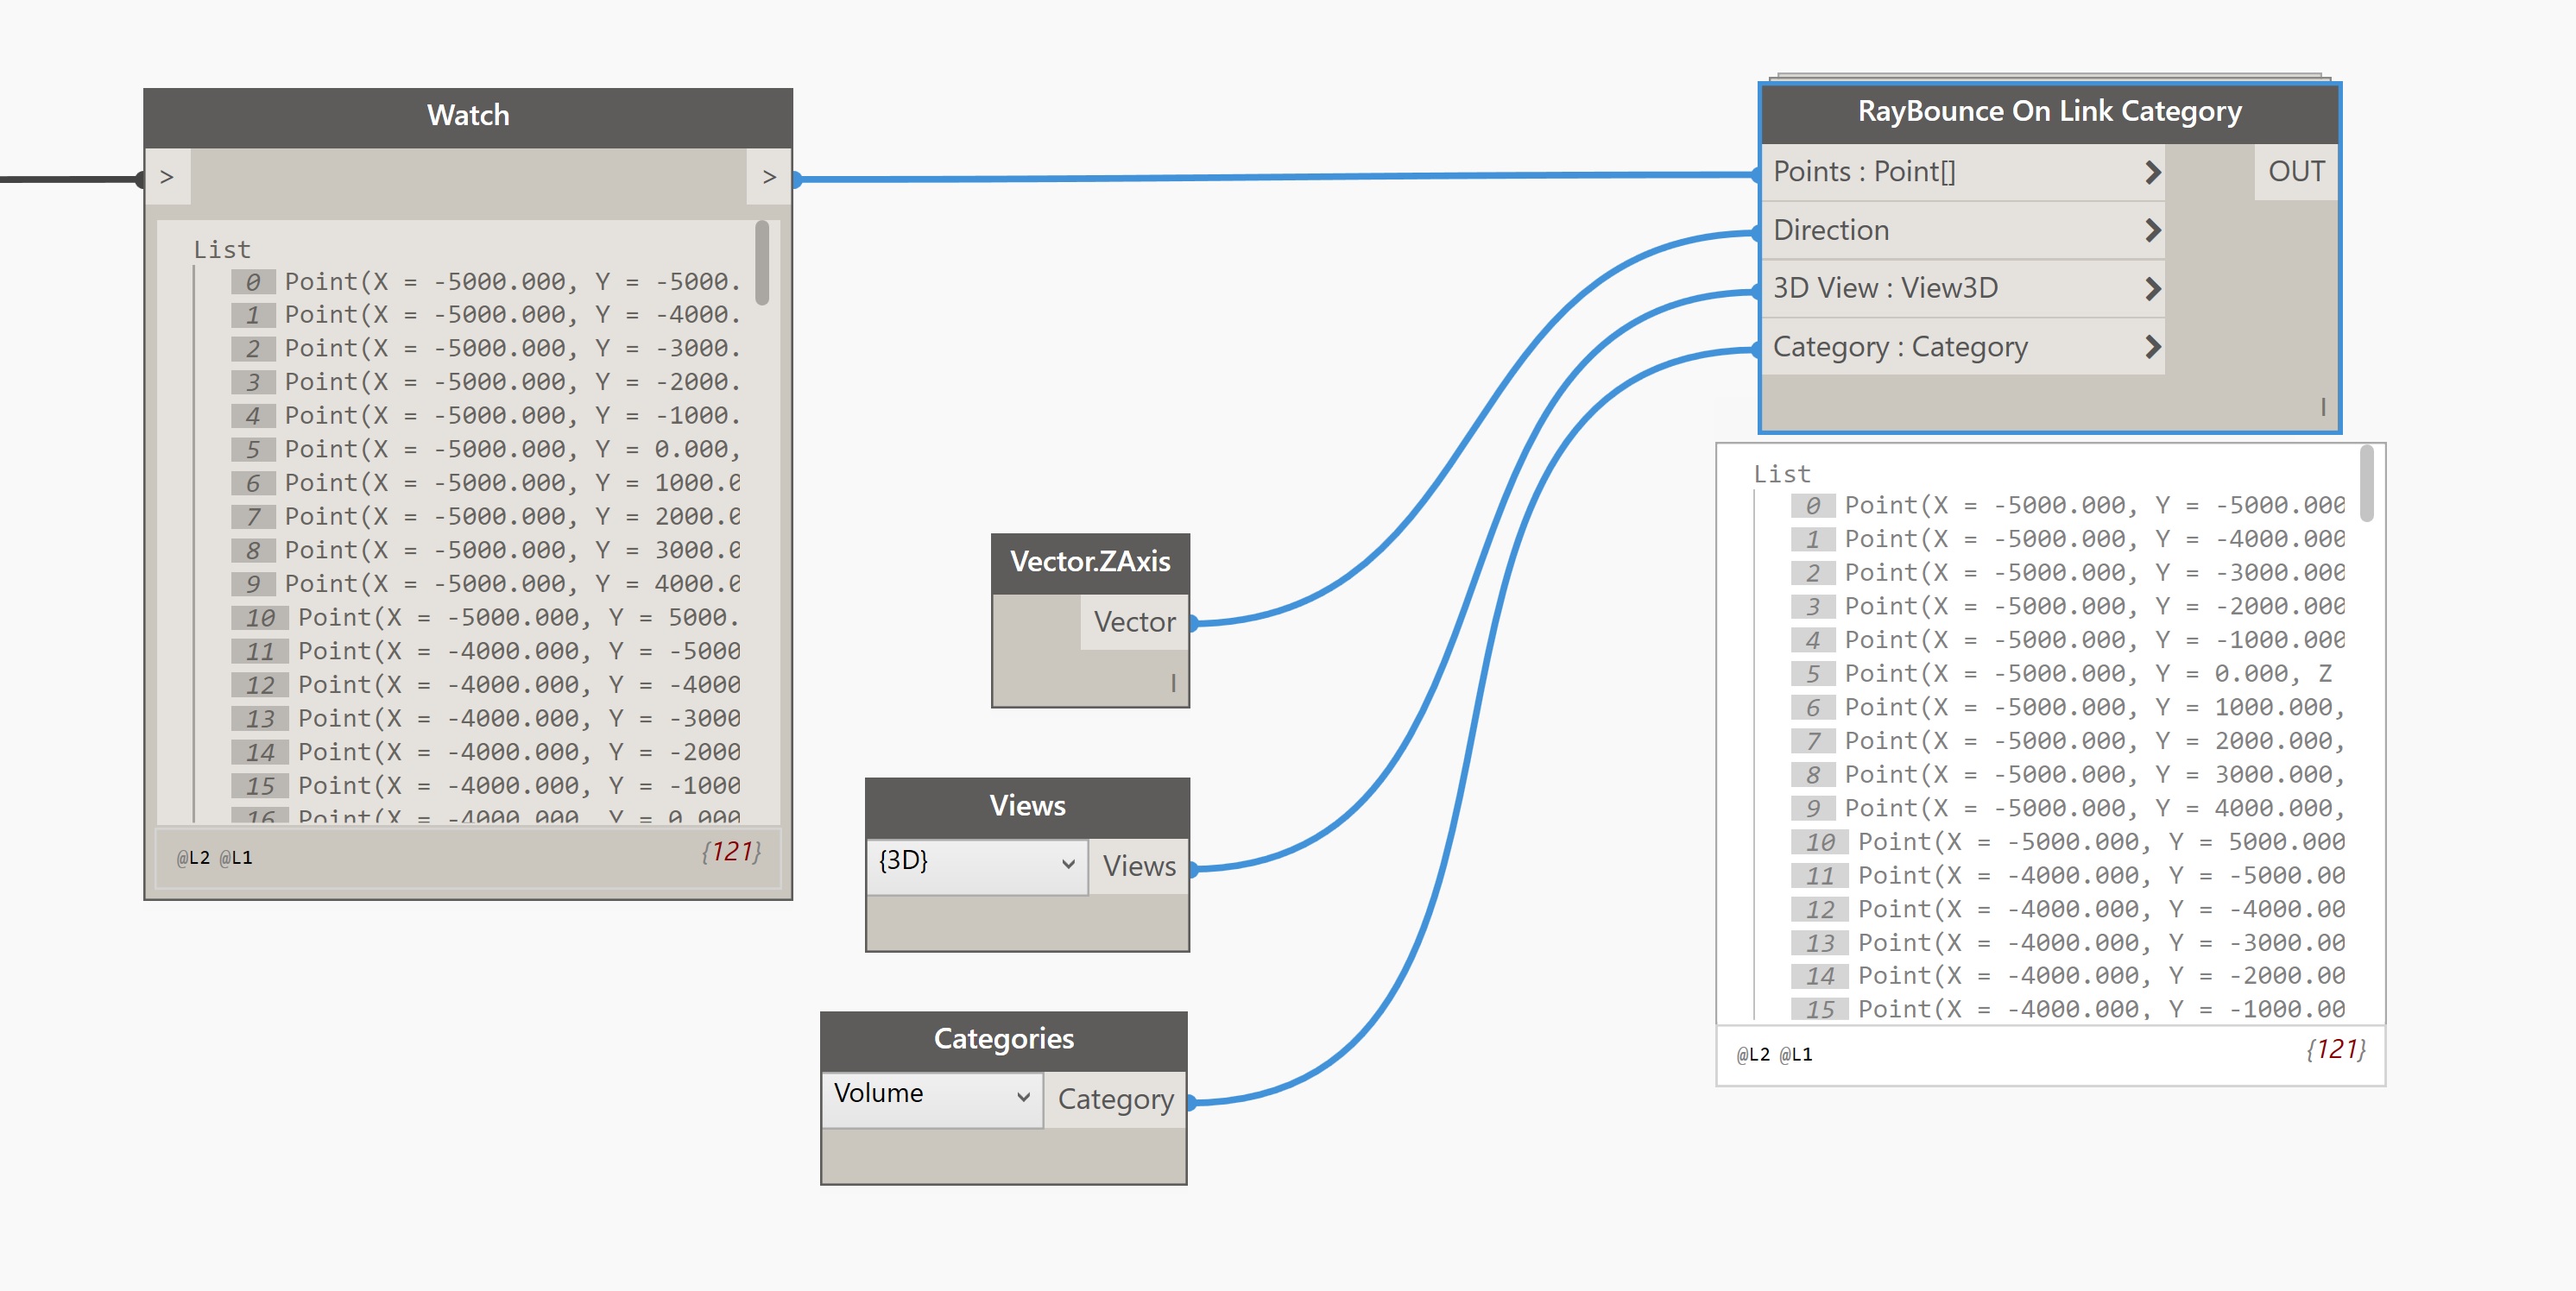Click the output preview list scrollbar thumb
This screenshot has height=1291, width=2576.
click(x=2365, y=484)
